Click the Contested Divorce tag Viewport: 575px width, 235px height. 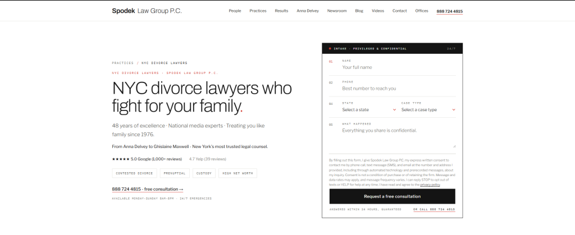134,173
